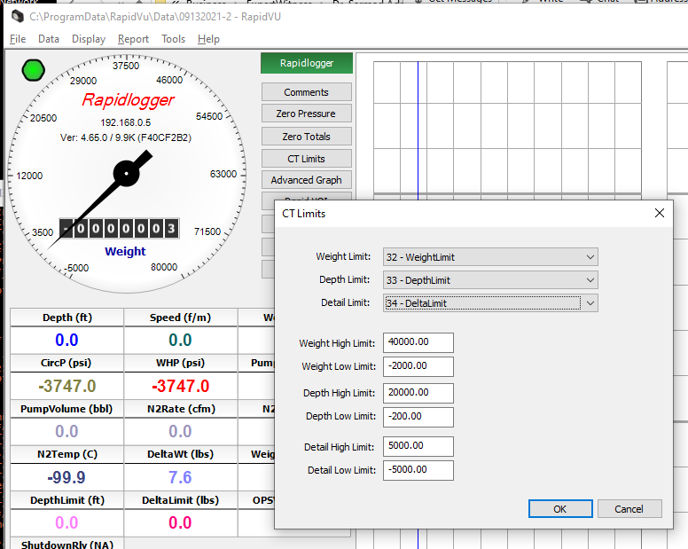Click the Weight label on the gauge
The image size is (688, 549).
pyautogui.click(x=125, y=252)
